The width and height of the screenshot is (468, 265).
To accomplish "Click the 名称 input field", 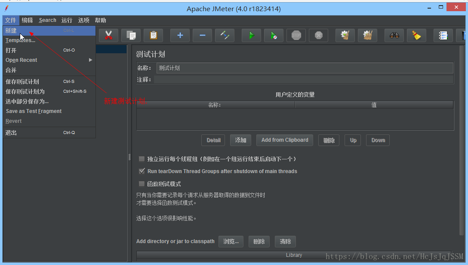I will click(x=305, y=68).
